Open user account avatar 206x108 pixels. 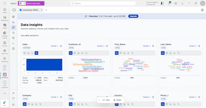pyautogui.click(x=203, y=3)
